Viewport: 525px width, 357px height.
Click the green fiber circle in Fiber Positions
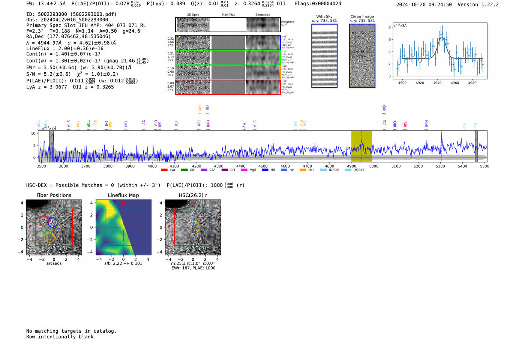click(47, 230)
